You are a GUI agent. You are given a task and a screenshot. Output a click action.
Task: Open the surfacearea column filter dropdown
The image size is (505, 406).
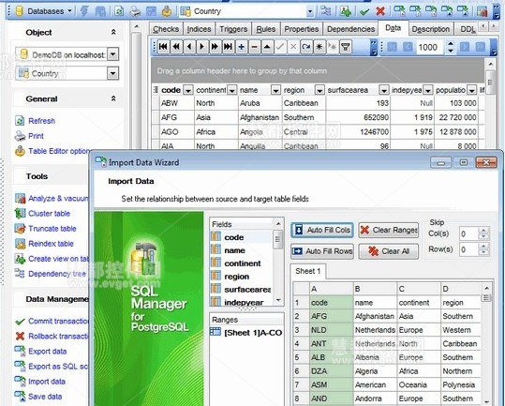pyautogui.click(x=383, y=90)
